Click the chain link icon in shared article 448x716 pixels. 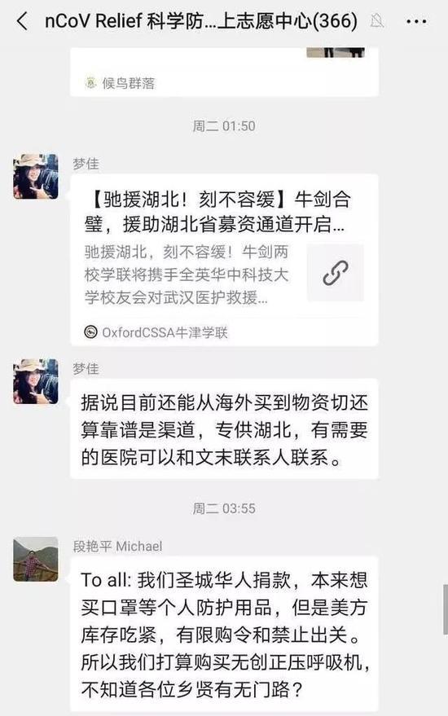336,273
